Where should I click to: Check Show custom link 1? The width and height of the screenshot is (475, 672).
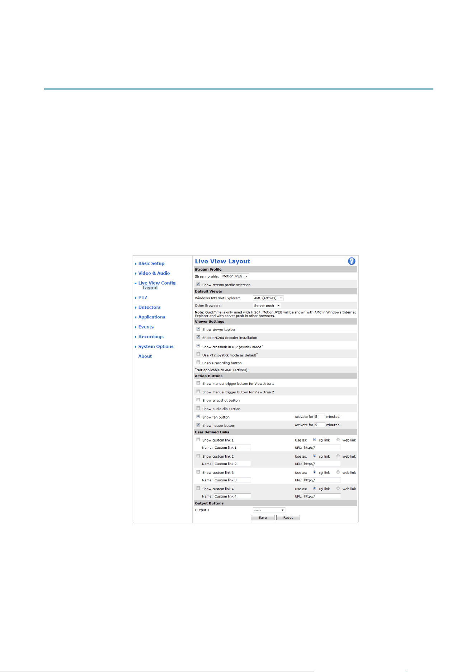pos(198,440)
